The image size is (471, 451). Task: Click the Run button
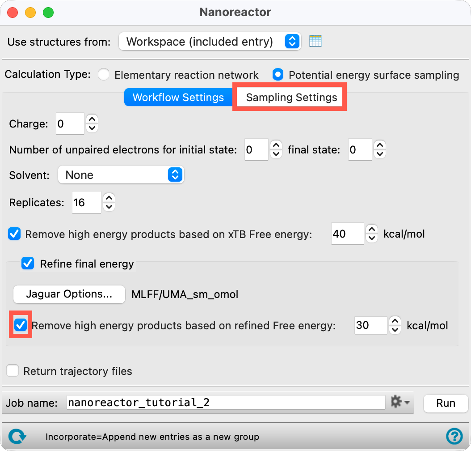coord(446,403)
